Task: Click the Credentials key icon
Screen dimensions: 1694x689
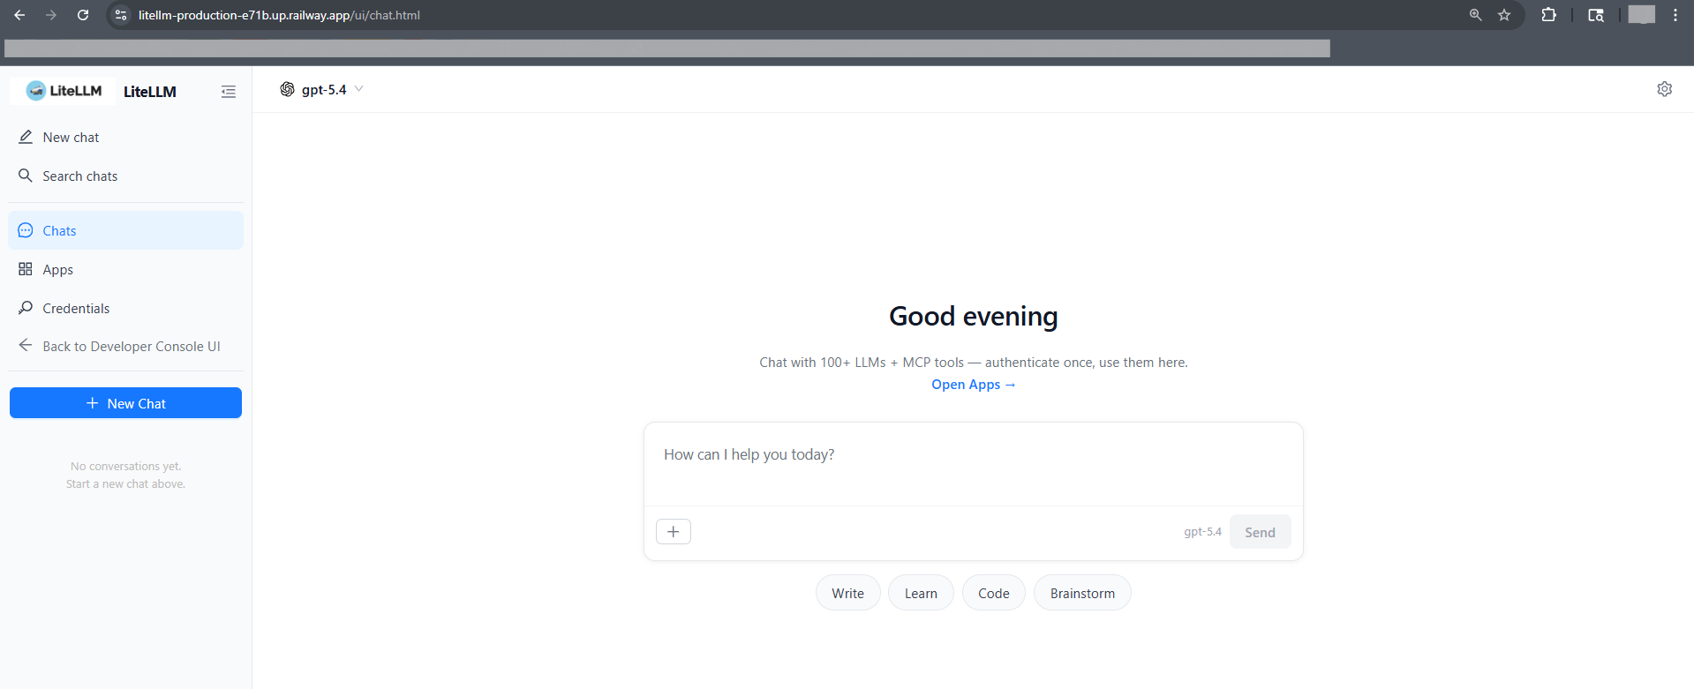Action: pyautogui.click(x=26, y=308)
